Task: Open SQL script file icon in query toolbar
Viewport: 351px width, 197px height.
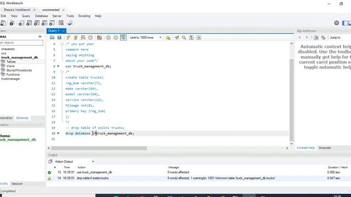Action: [52, 38]
